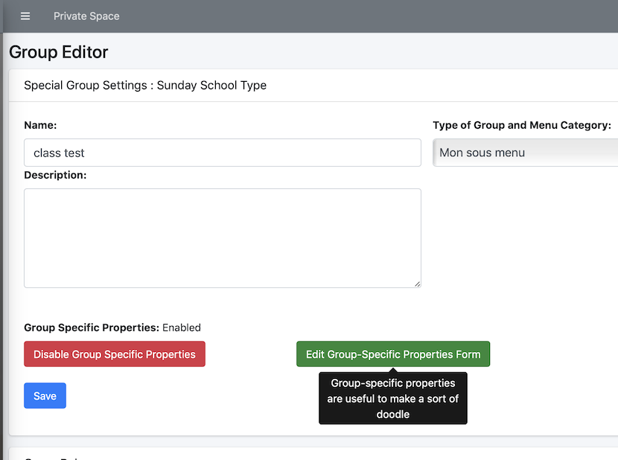Click the Group Specific Properties label
The height and width of the screenshot is (460, 618).
pos(92,328)
